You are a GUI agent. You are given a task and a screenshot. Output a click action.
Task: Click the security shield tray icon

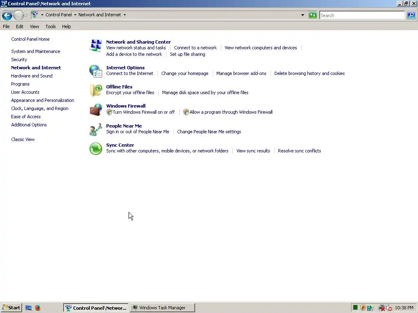[362, 308]
